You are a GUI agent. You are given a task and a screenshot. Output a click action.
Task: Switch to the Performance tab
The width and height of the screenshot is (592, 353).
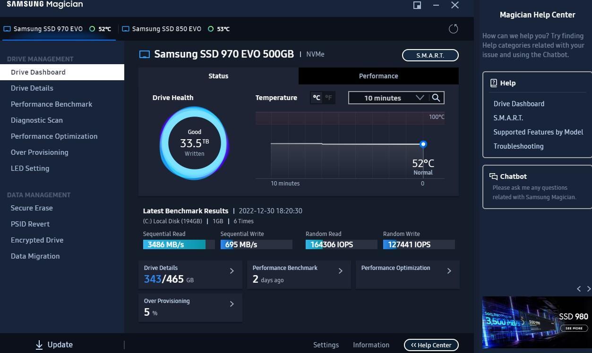[378, 76]
